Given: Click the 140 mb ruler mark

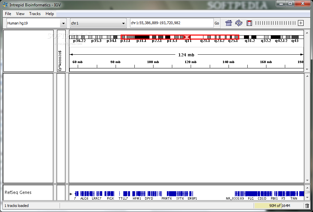Looking at the screenshot, I should 228,62.
